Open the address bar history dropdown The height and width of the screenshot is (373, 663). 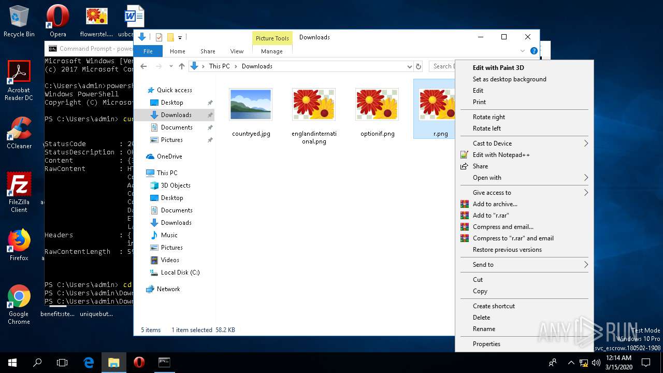(x=409, y=66)
